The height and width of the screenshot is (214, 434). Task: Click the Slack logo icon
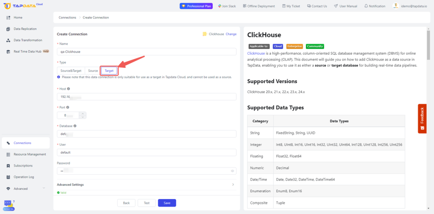point(219,6)
